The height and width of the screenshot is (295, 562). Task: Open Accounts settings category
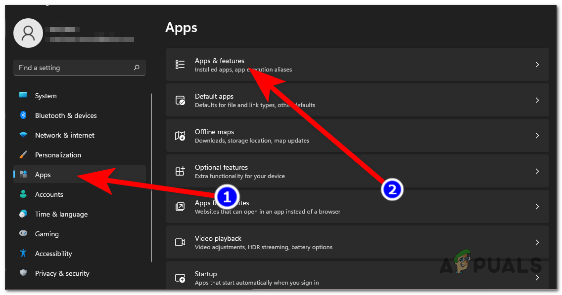[x=80, y=194]
